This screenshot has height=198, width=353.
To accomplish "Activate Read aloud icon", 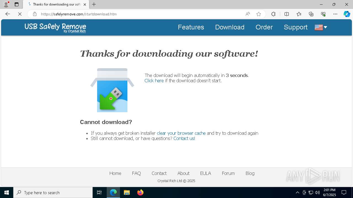I will [x=248, y=14].
